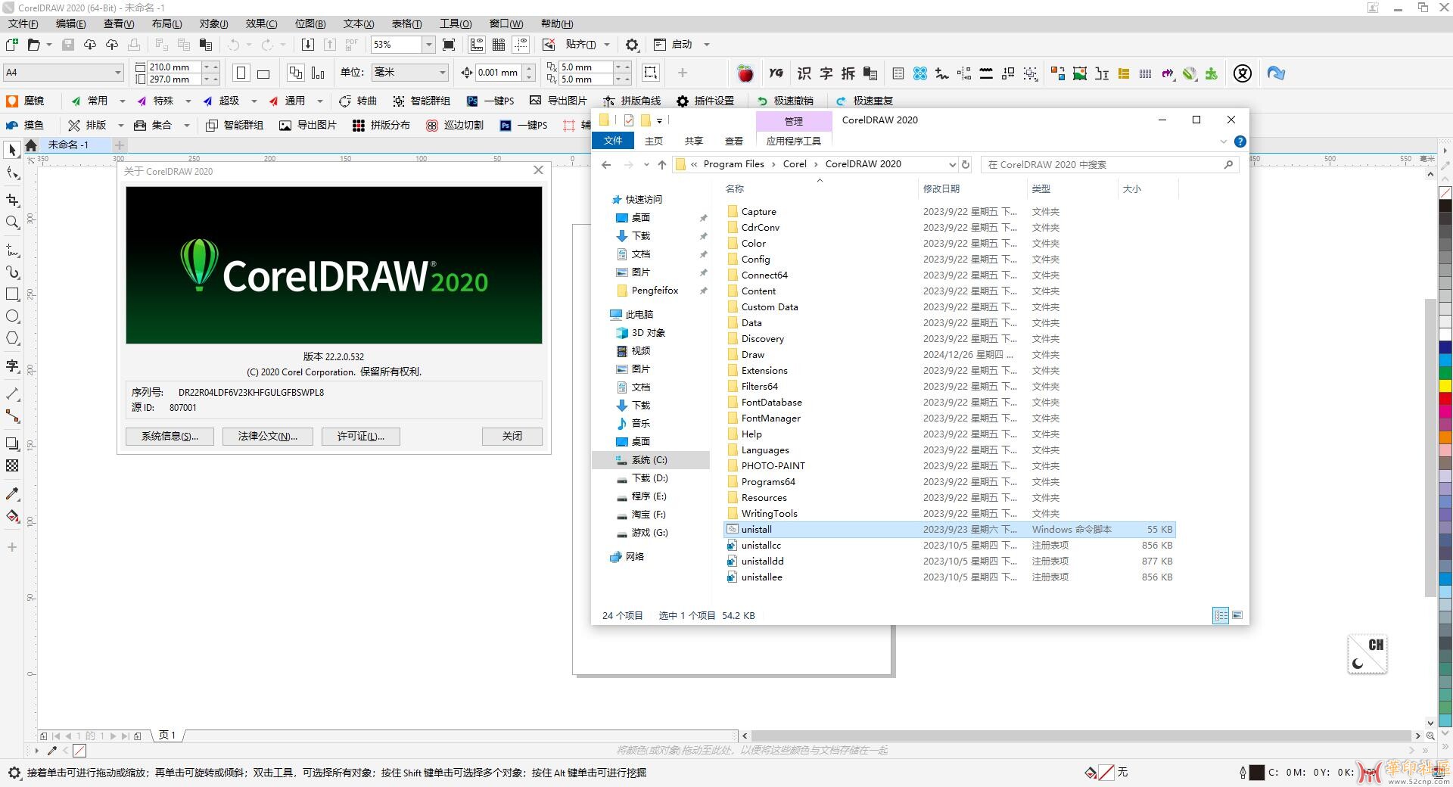The image size is (1453, 787).
Task: Select the Artistic Media tool
Action: (x=12, y=272)
